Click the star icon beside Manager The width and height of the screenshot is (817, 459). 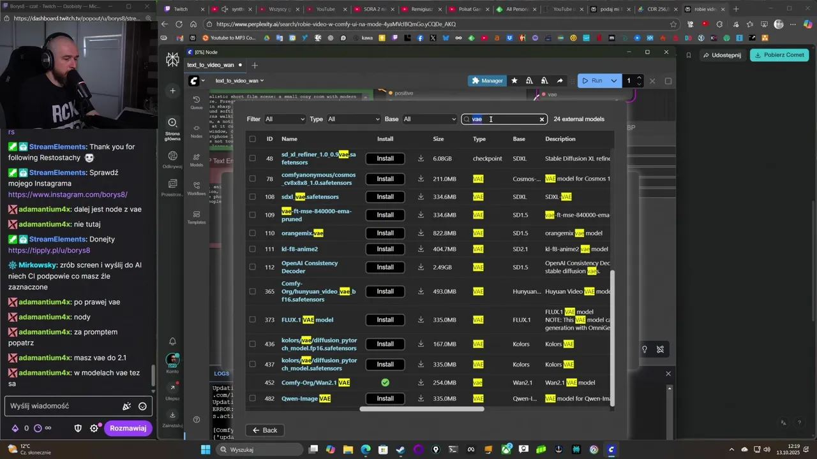pos(514,81)
